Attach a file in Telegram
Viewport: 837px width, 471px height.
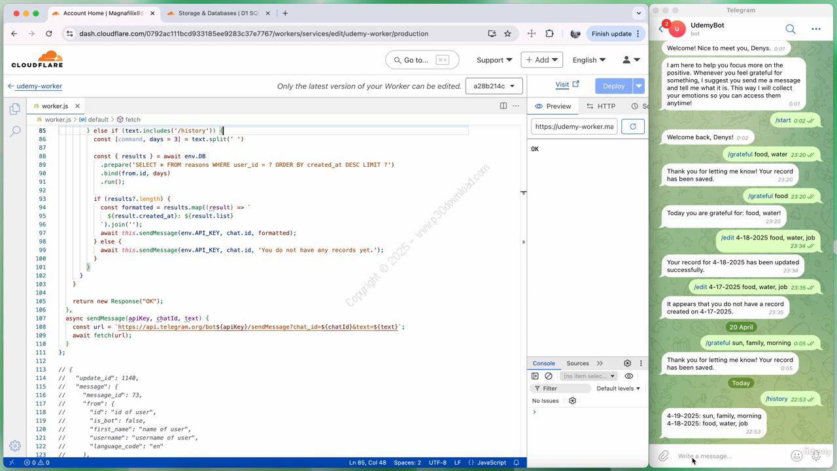click(x=663, y=456)
